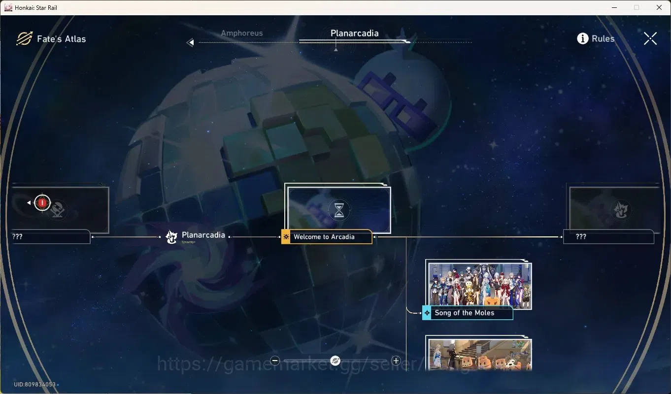This screenshot has height=394, width=671.
Task: Switch to the Amphoreus tab
Action: click(242, 33)
